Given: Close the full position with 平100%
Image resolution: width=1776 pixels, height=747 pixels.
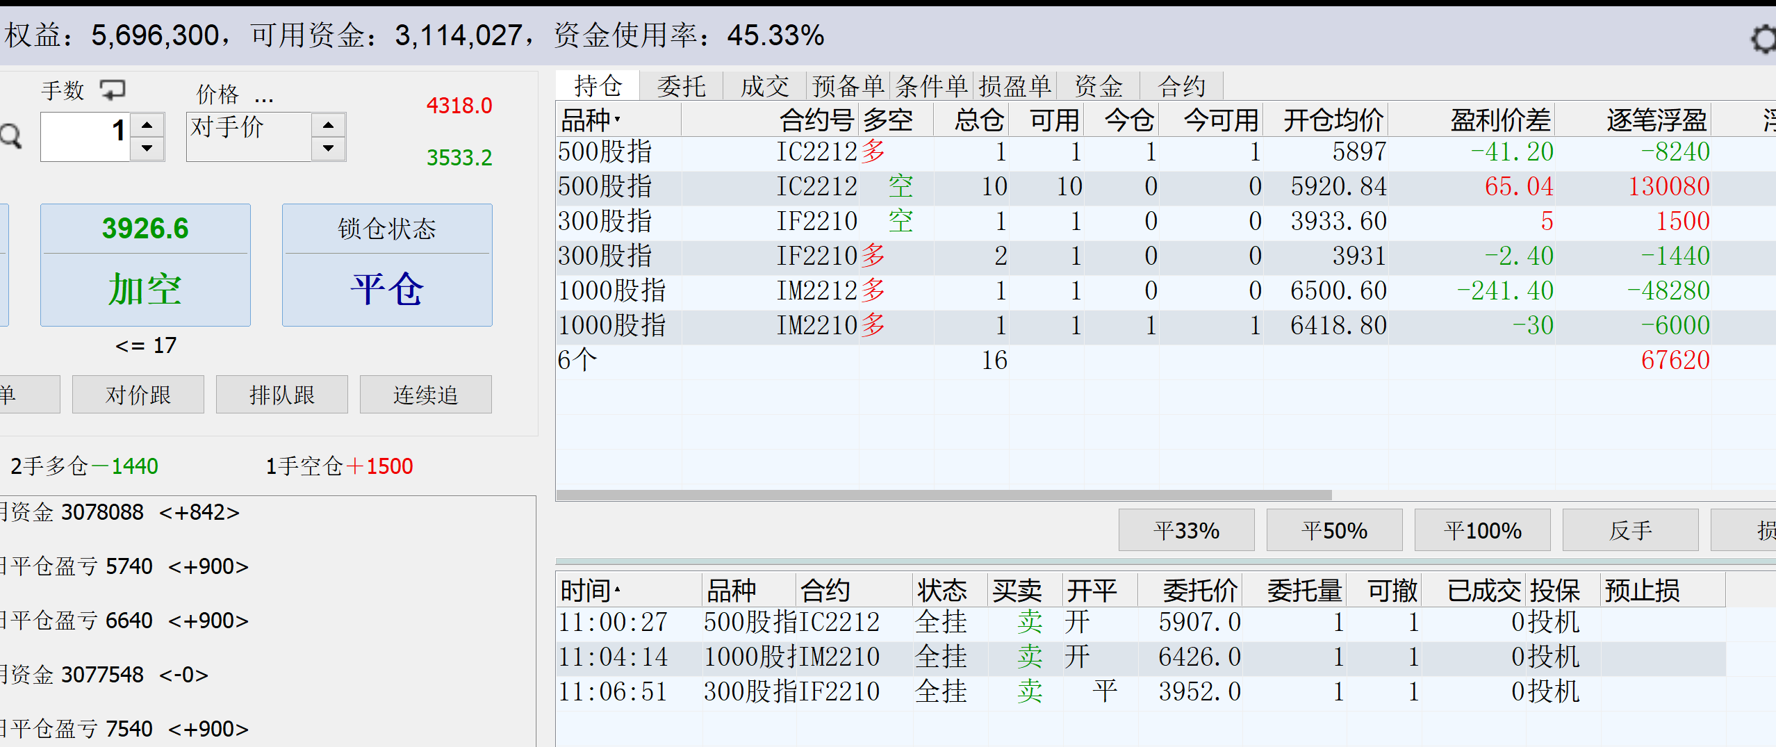Looking at the screenshot, I should (x=1483, y=530).
